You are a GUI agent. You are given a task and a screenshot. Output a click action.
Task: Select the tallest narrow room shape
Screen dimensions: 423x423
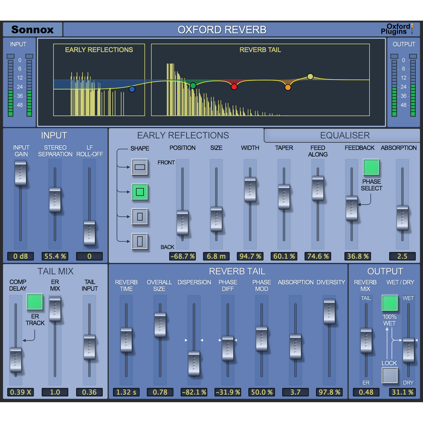point(140,242)
